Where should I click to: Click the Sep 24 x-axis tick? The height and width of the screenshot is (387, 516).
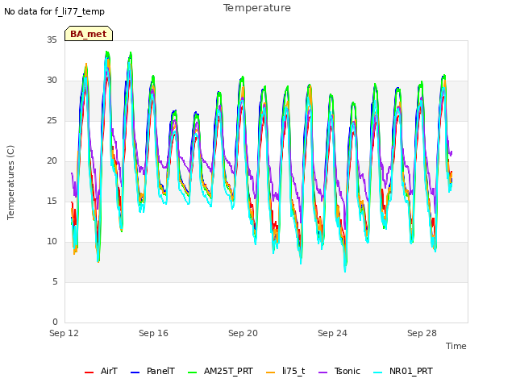(332, 333)
